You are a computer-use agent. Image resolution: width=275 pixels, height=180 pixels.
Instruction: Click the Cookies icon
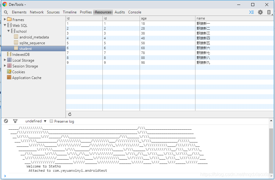coord(9,71)
